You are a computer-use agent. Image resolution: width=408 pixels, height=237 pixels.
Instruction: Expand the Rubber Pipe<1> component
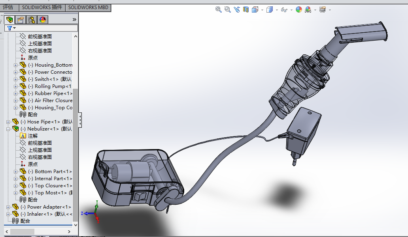point(15,93)
